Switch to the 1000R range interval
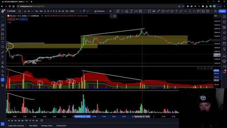The width and height of the screenshot is (227, 128). [x=72, y=11]
